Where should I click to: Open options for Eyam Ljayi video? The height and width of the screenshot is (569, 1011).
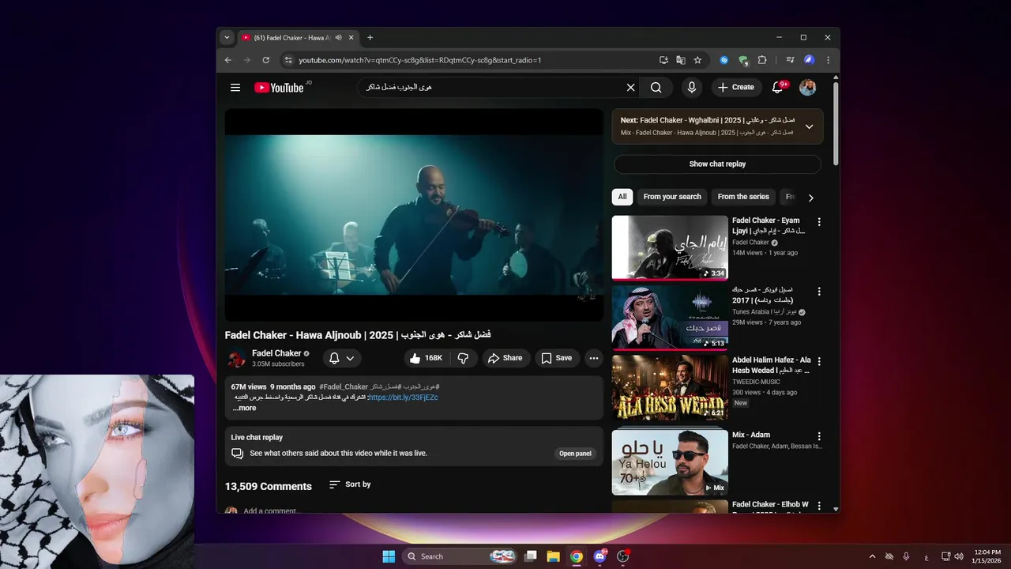[x=819, y=222]
